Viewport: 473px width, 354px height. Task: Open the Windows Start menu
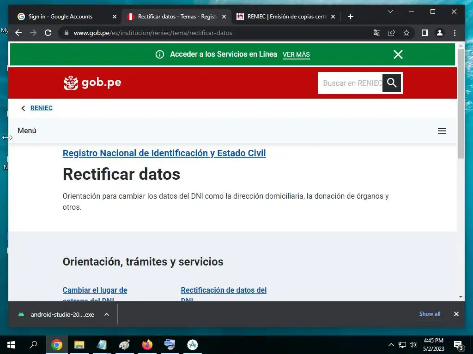11,345
